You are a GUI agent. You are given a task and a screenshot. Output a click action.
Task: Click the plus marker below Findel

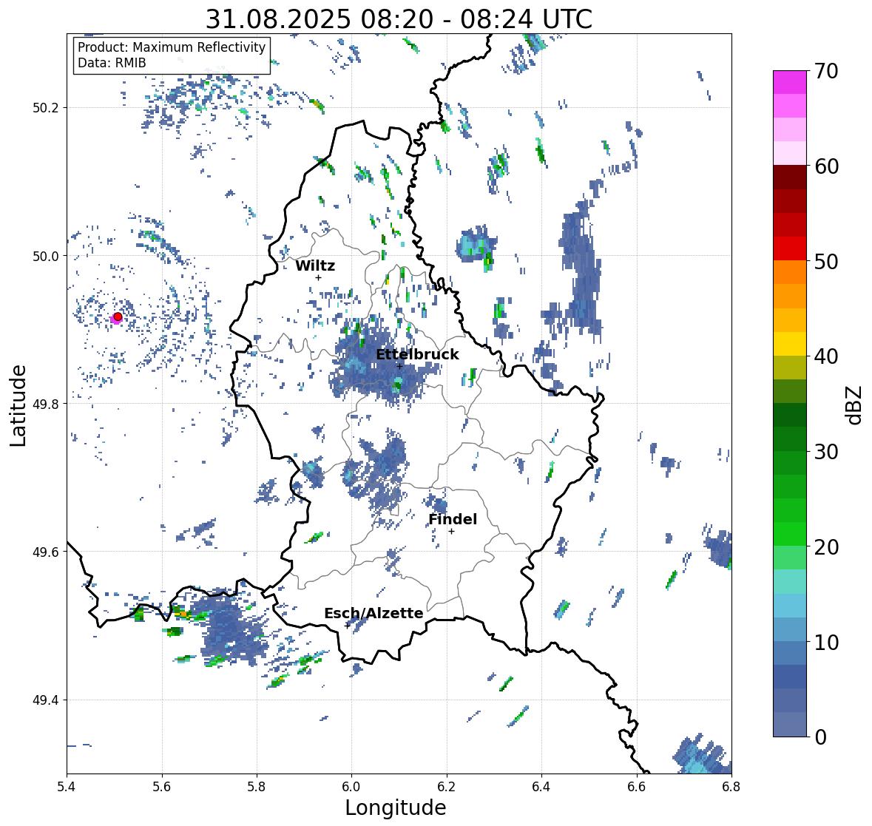[452, 532]
